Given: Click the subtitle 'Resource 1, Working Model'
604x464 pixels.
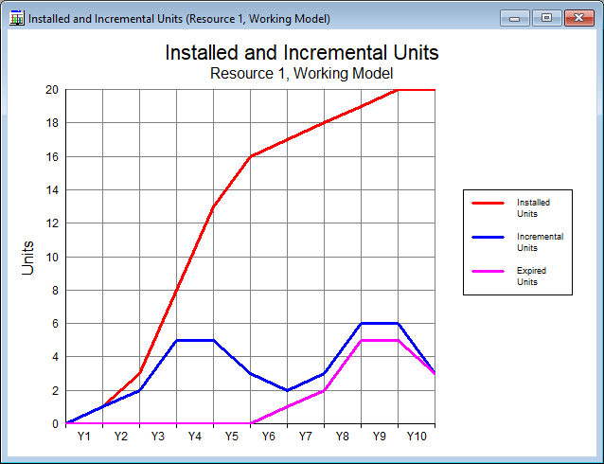Looking at the screenshot, I should coord(302,73).
